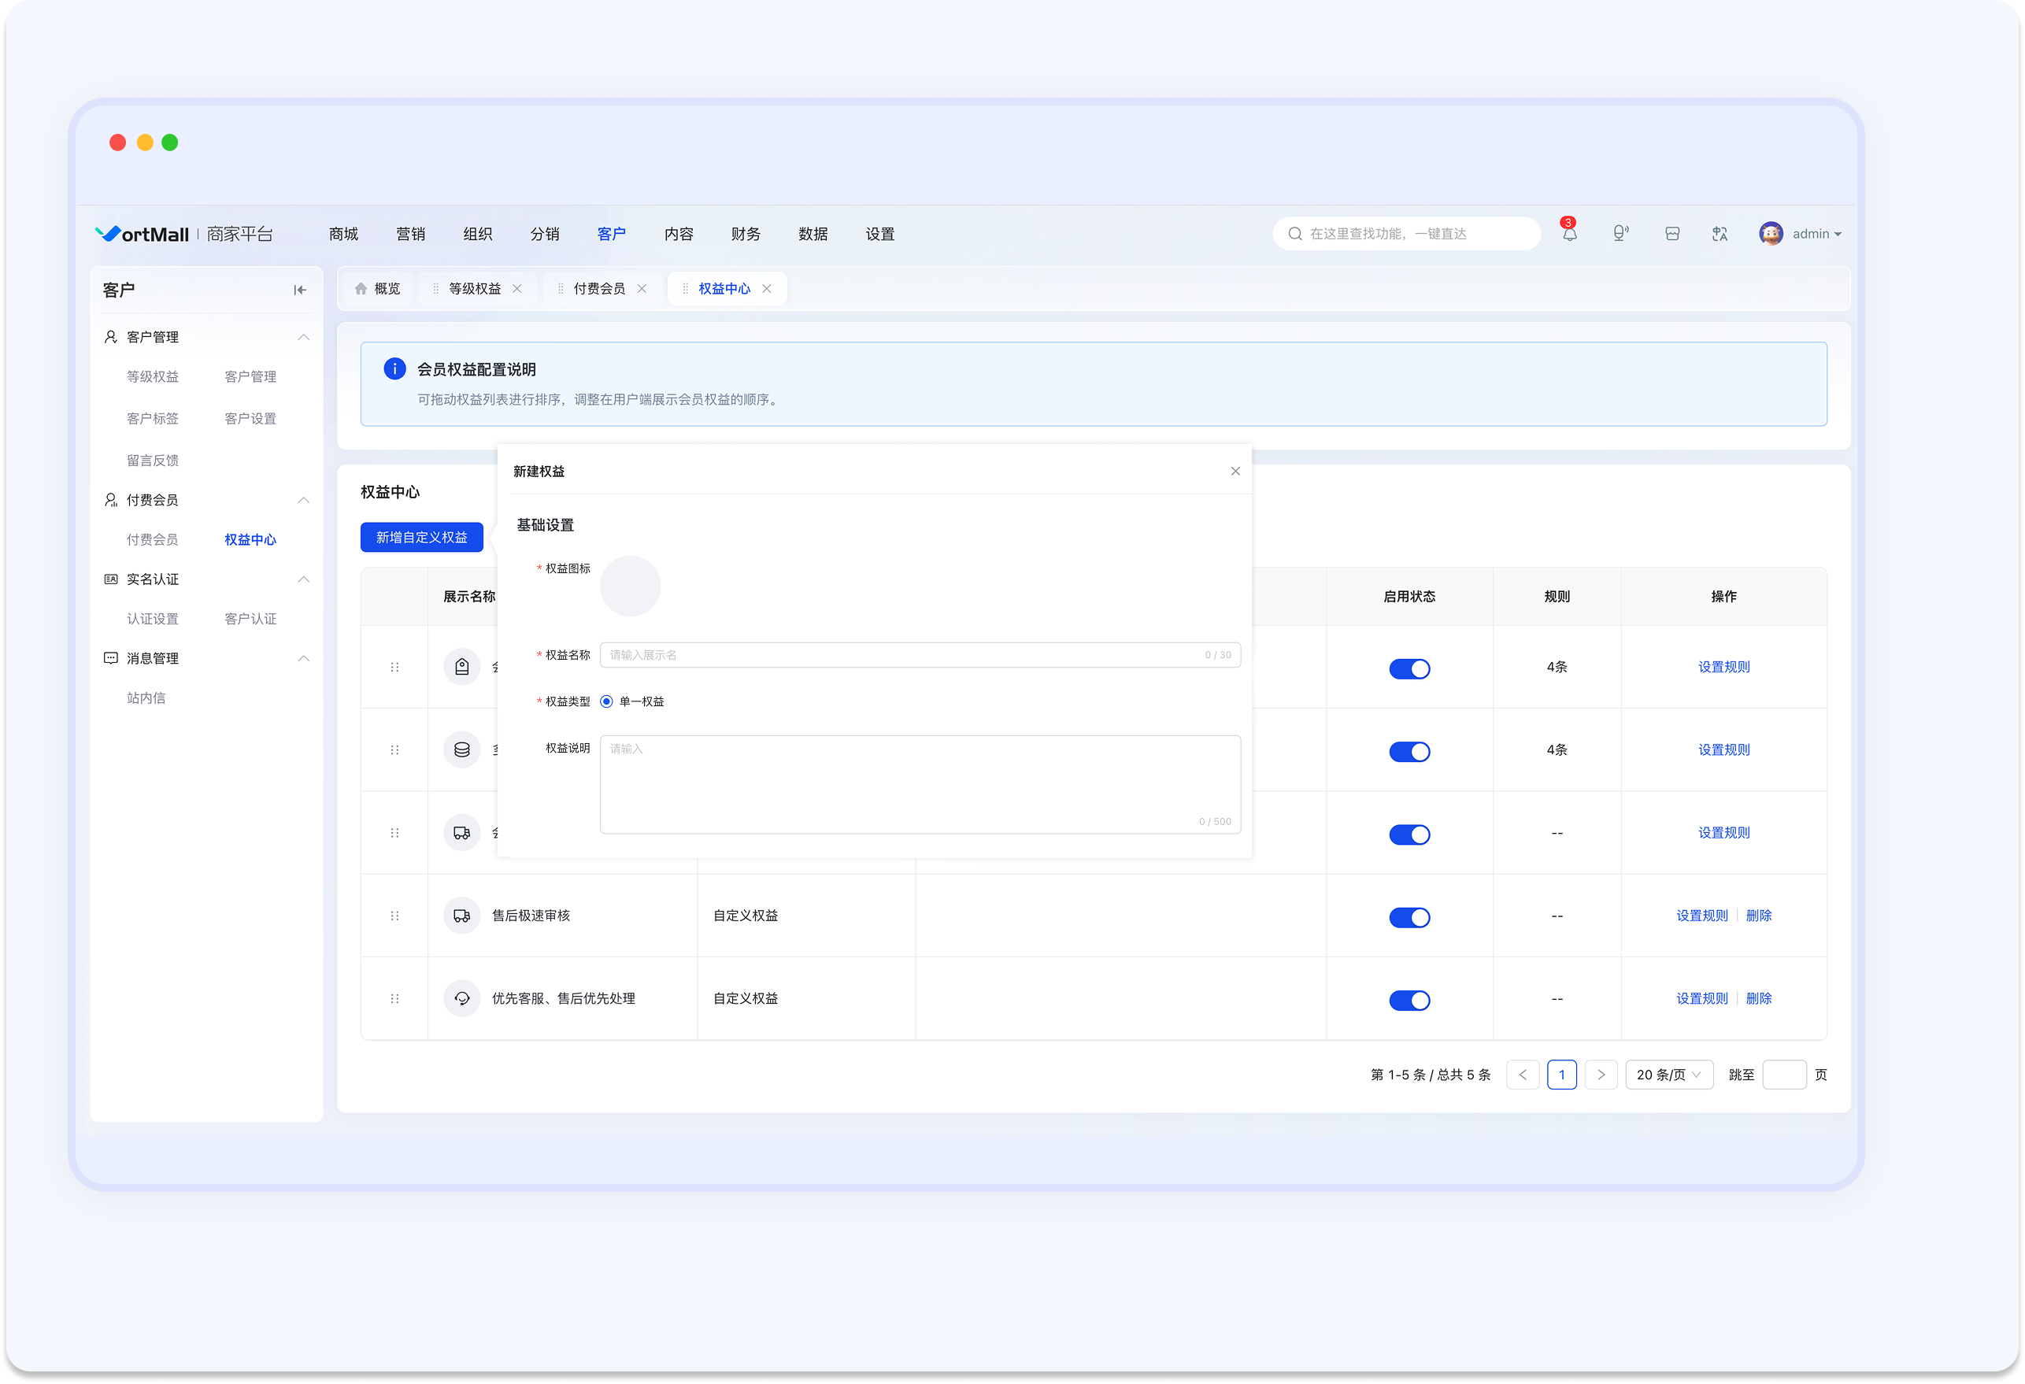
Task: Open the language translate icon
Action: click(x=1720, y=234)
